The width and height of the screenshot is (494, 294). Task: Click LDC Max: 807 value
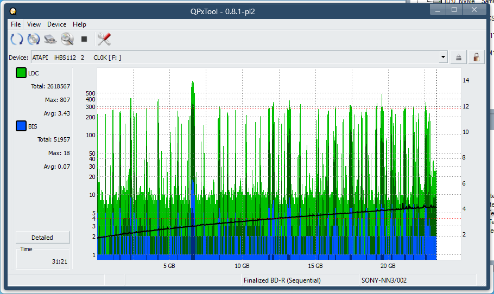point(58,100)
